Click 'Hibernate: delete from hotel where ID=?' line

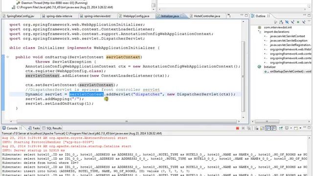pos(40,163)
